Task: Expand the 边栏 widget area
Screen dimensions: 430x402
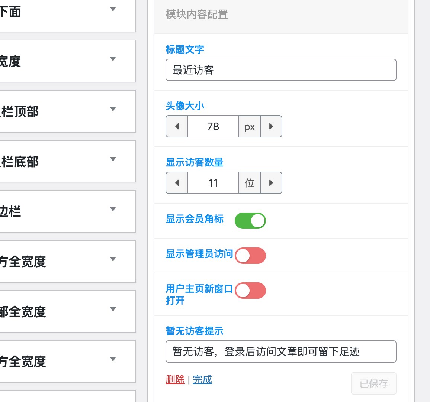Action: 113,209
